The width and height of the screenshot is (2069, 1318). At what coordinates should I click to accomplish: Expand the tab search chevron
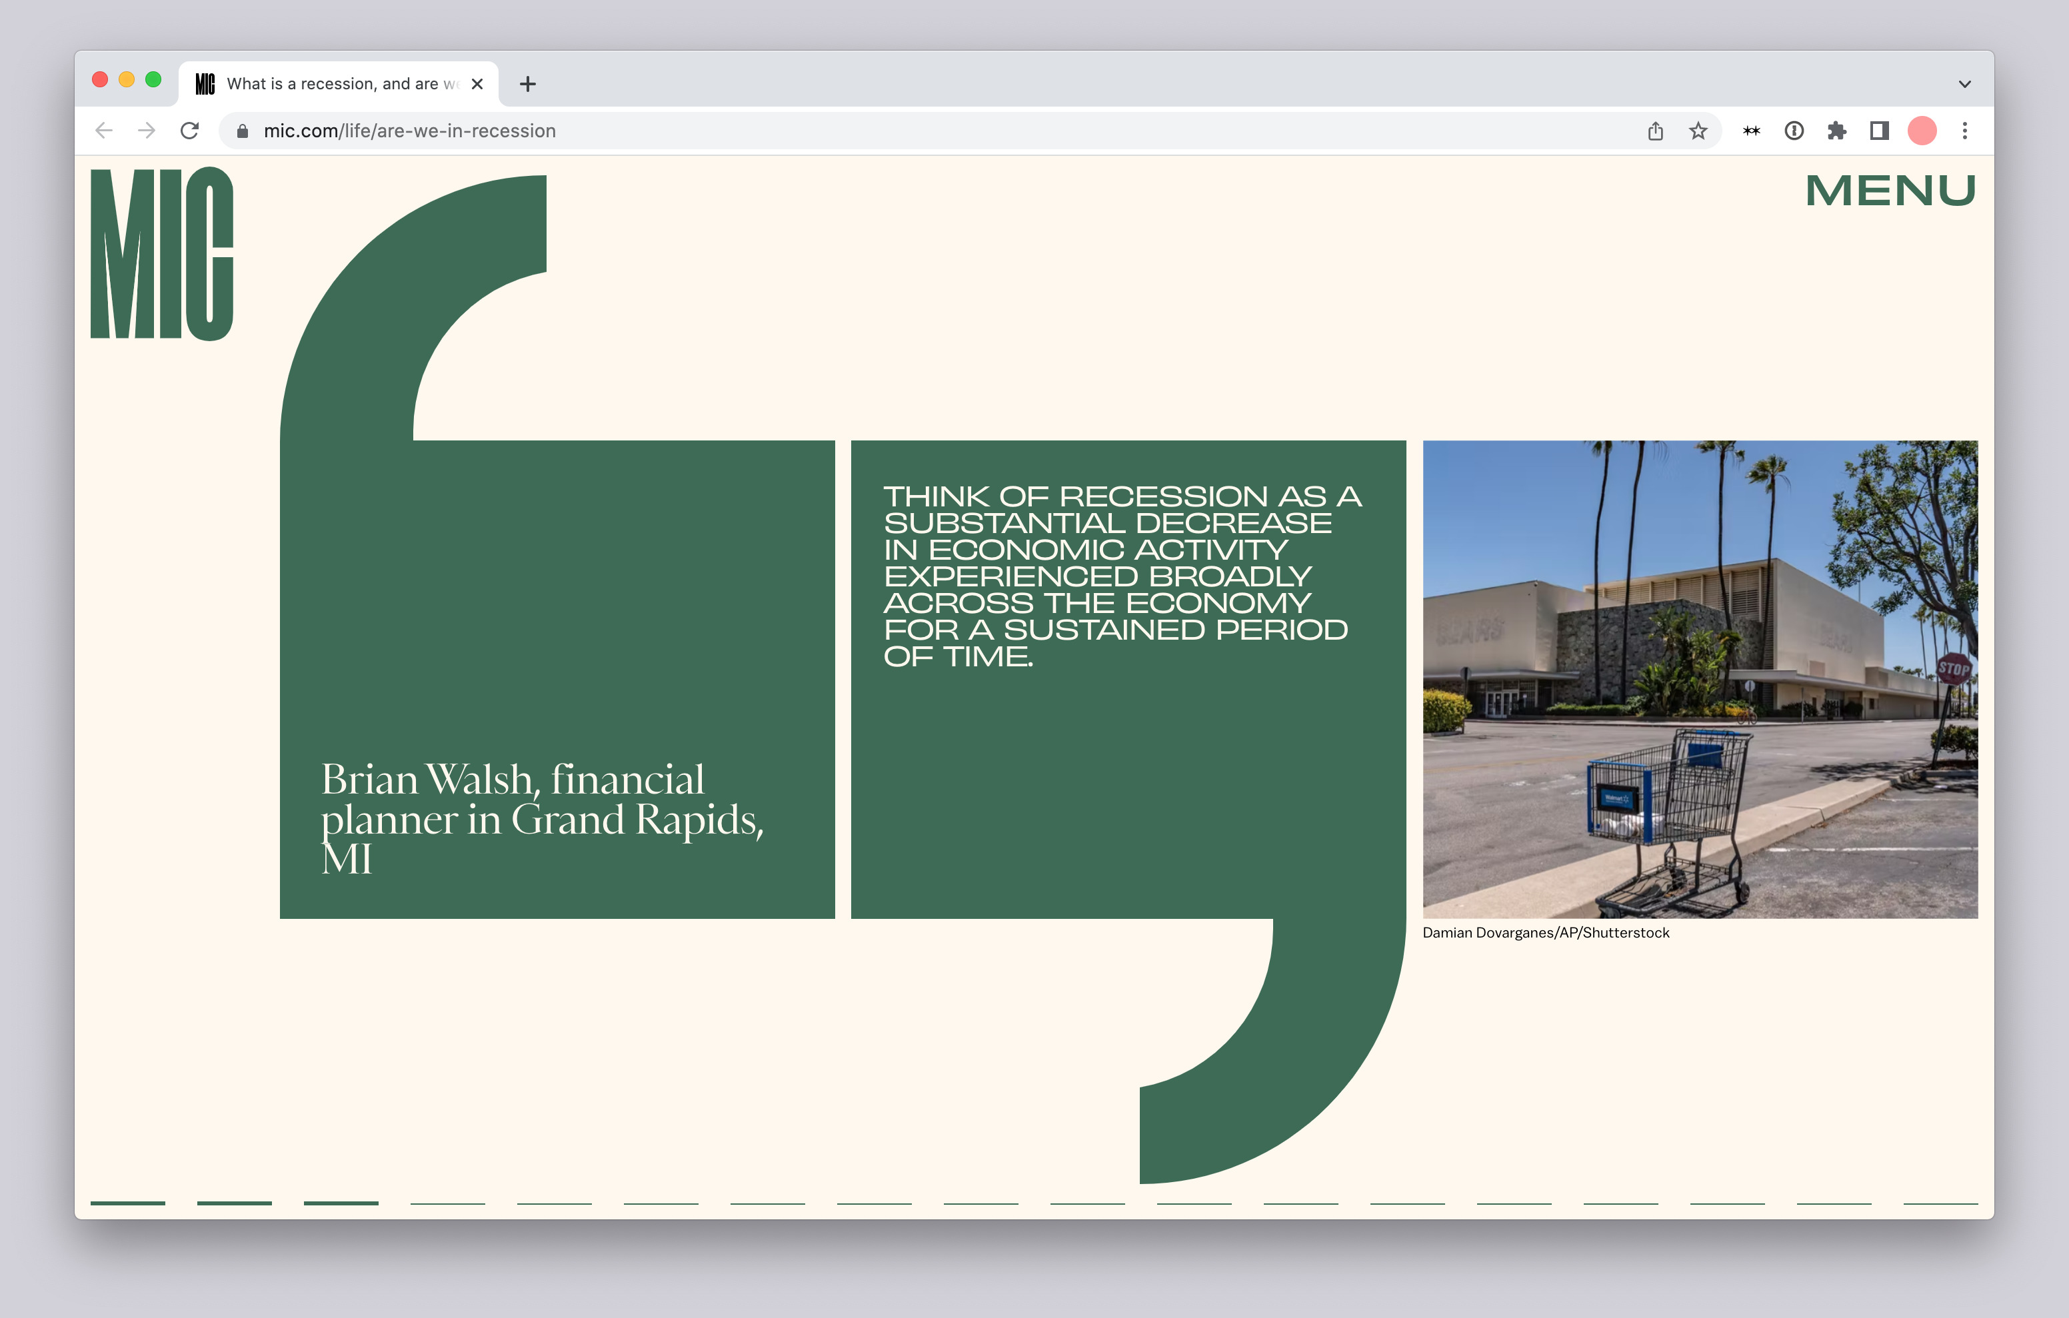pos(1964,84)
